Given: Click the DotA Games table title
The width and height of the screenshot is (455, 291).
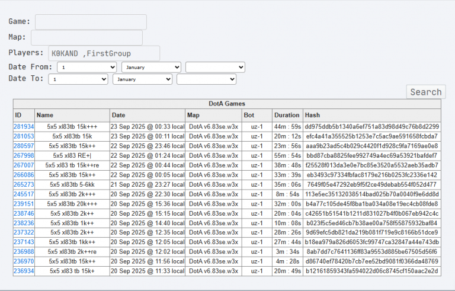Looking at the screenshot, I should coord(227,104).
